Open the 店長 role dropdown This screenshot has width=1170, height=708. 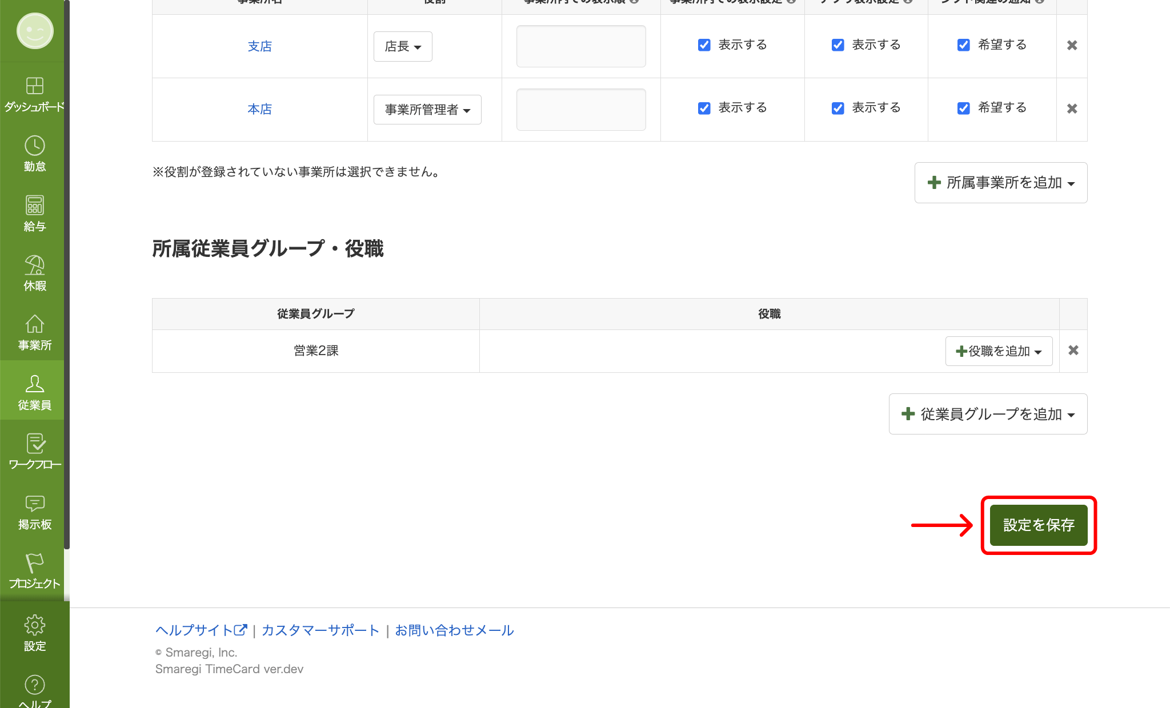click(x=403, y=46)
